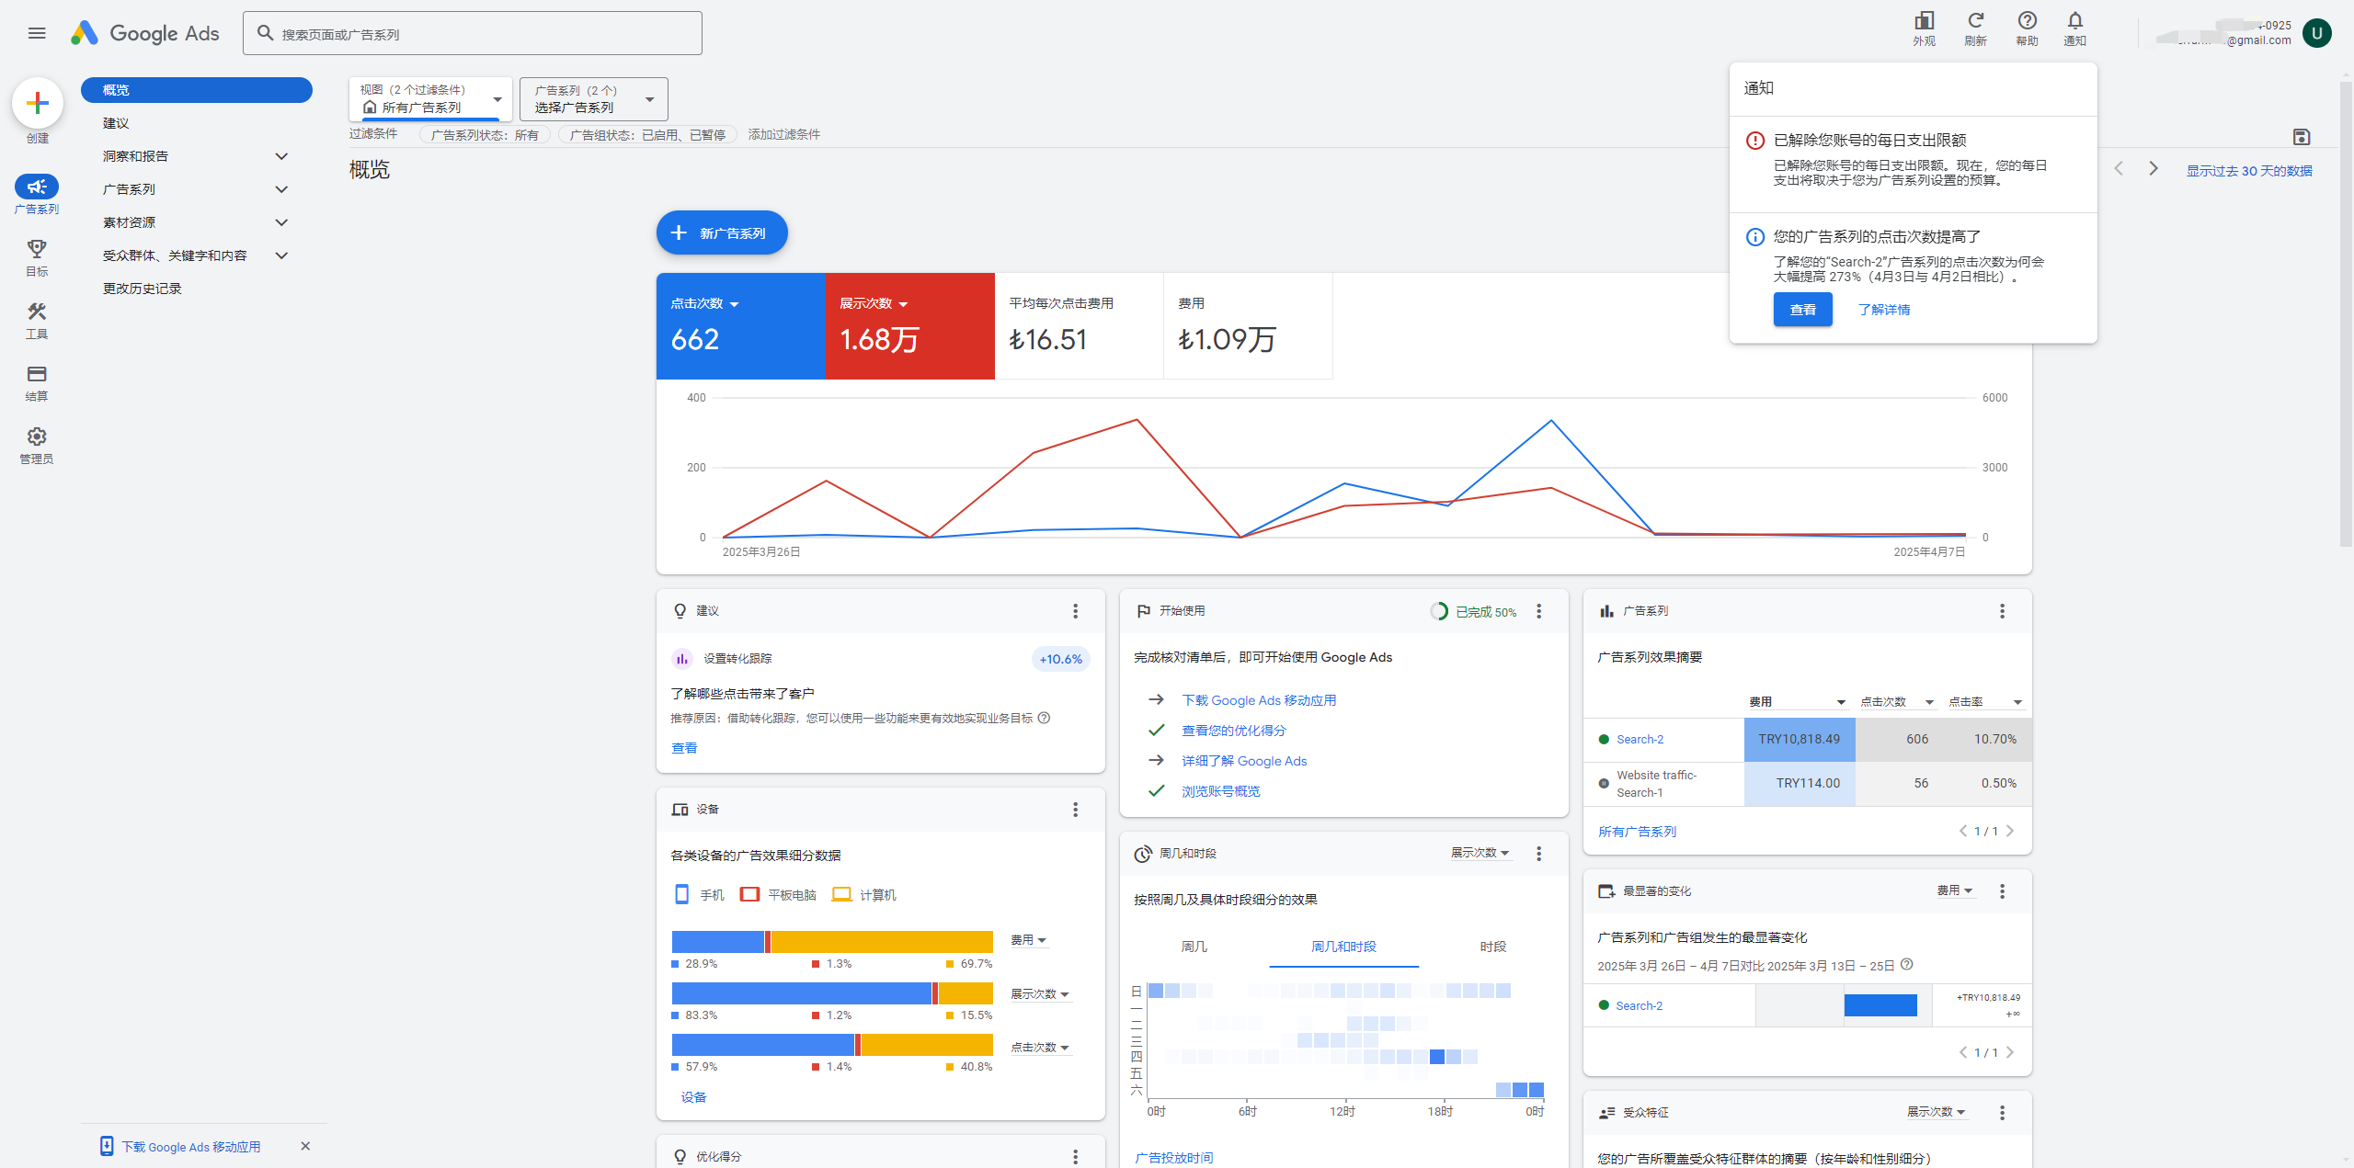
Task: Click 添加过滤条件 filter field
Action: coord(784,134)
